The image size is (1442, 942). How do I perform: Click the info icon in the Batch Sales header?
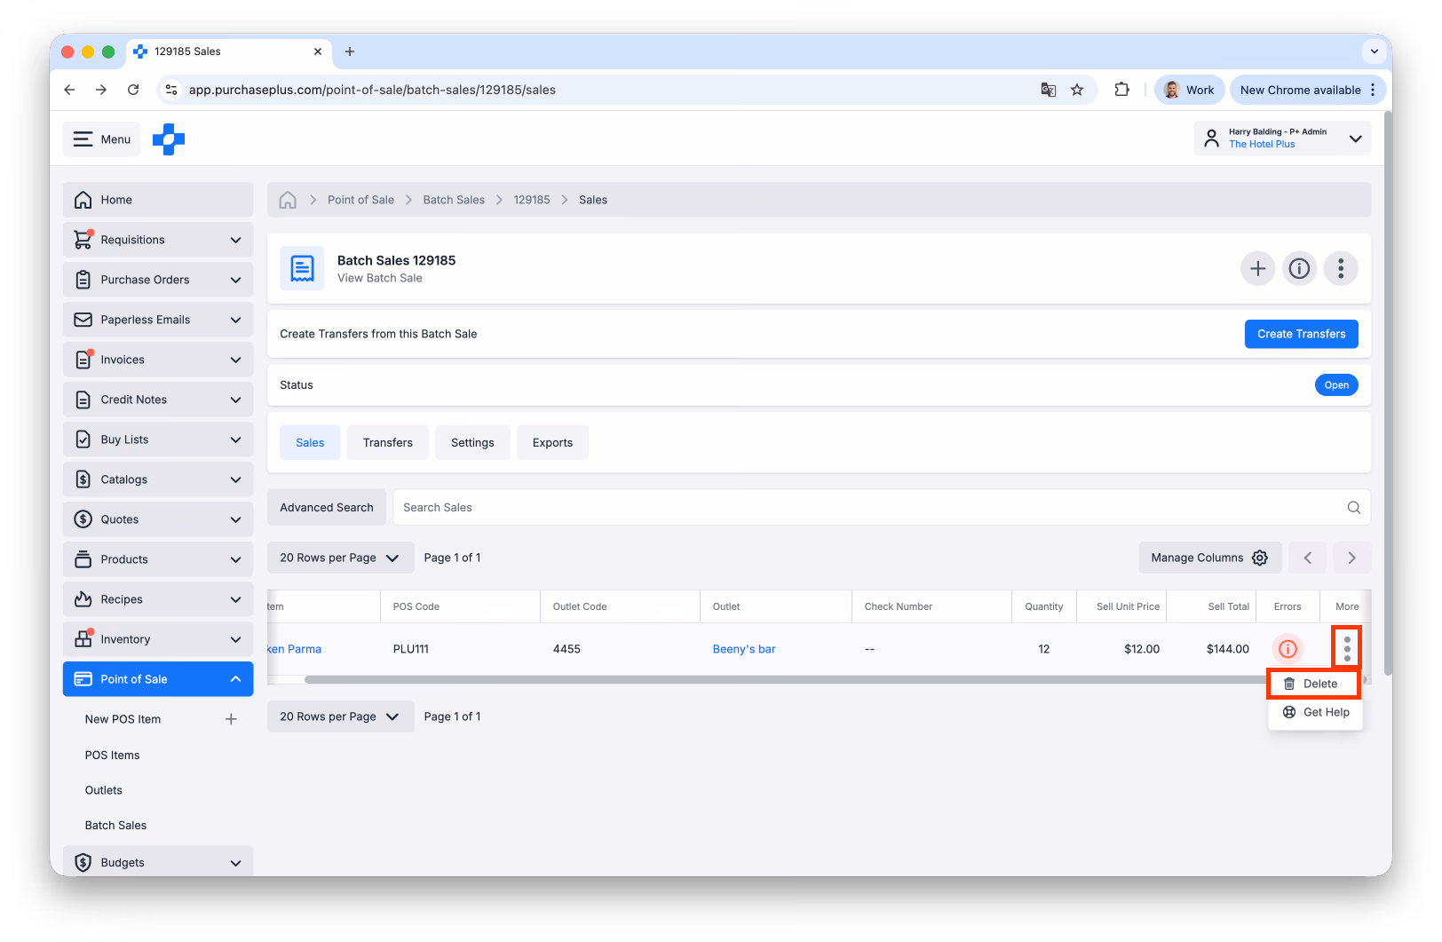coord(1299,268)
